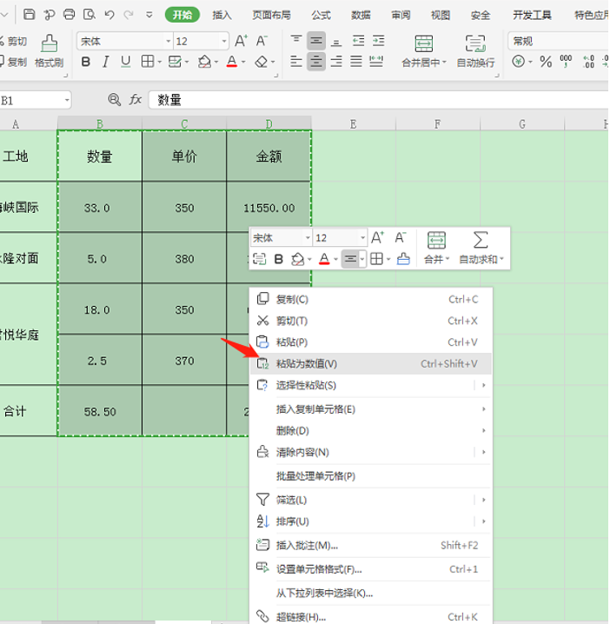Choose Insert Comment (插入批注) menu item
This screenshot has width=610, height=624.
click(x=371, y=545)
